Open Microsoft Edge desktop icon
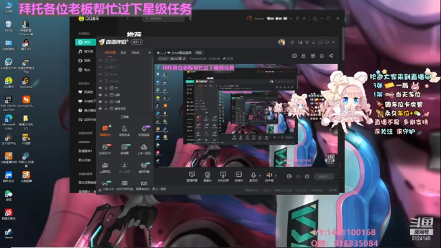This screenshot has height=248, width=441. coord(8,122)
